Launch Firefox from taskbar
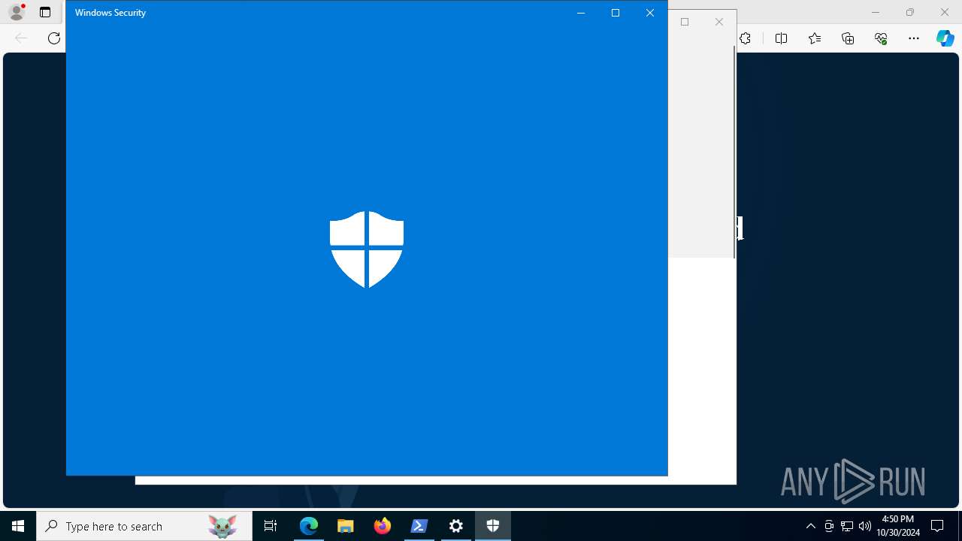Image resolution: width=962 pixels, height=541 pixels. 383,526
